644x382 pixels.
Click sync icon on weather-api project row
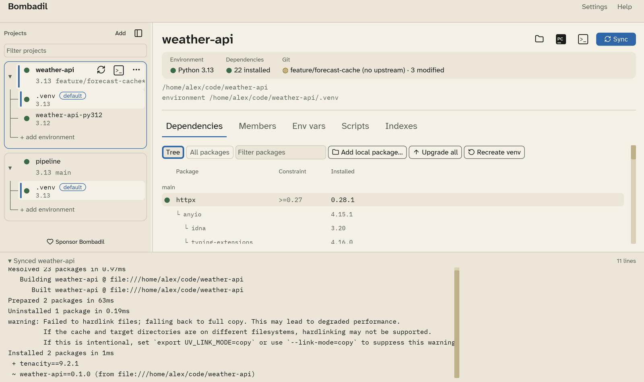[x=101, y=70]
